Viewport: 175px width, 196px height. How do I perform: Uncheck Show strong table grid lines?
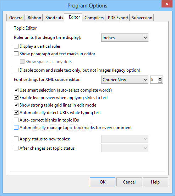[16, 105]
